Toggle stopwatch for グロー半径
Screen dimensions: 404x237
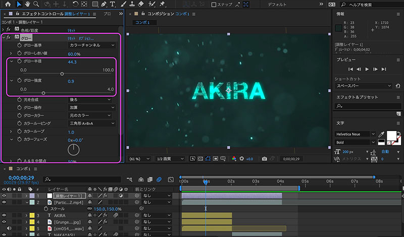click(x=19, y=61)
